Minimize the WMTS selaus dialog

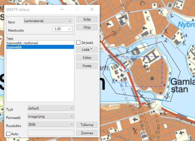62,9
